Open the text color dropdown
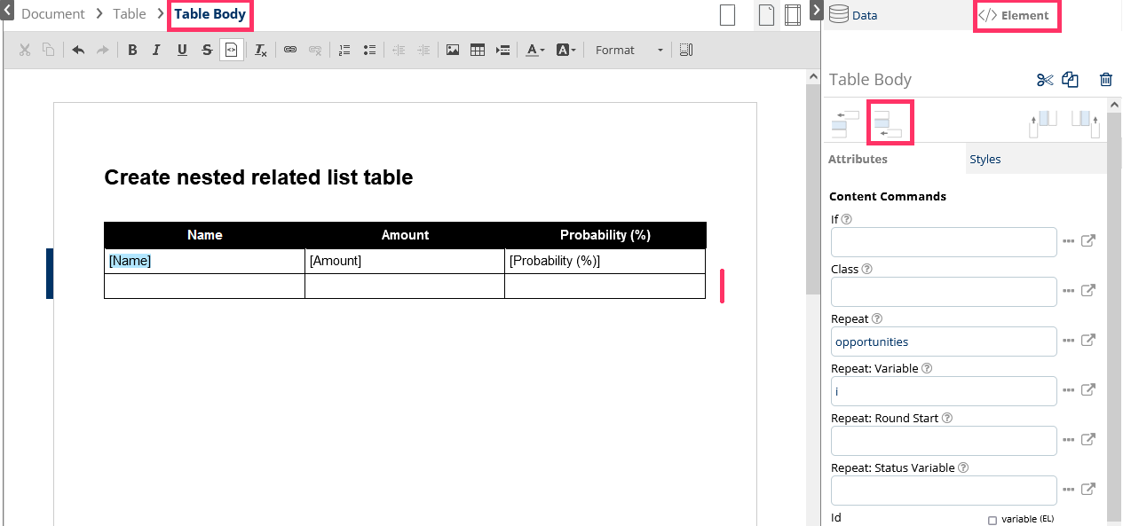This screenshot has height=526, width=1123. [535, 51]
